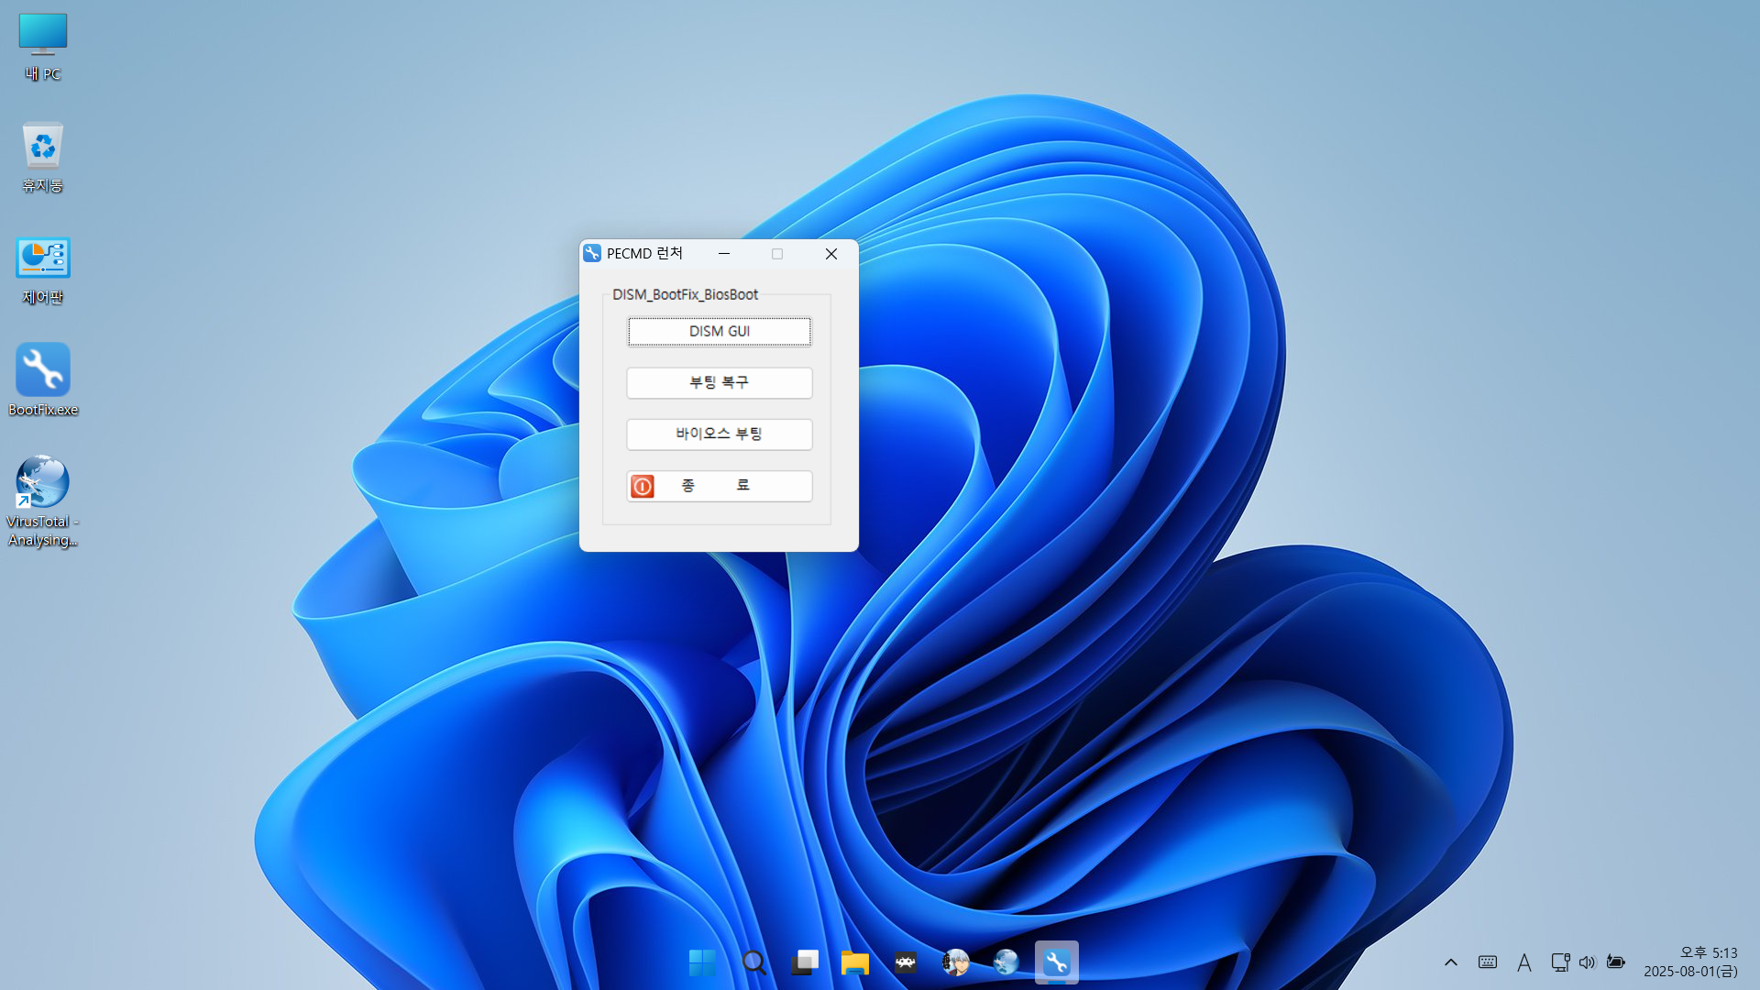This screenshot has height=990, width=1760.
Task: Click the DISM GUI button
Action: pos(719,332)
